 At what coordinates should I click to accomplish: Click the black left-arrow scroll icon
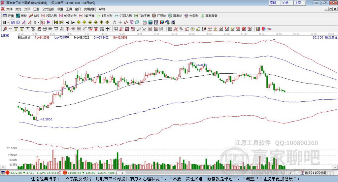(67, 22)
